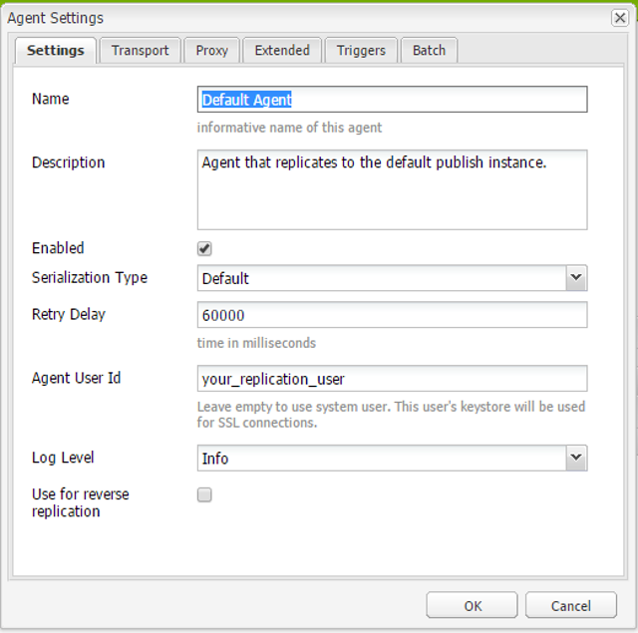Click the Name label
The width and height of the screenshot is (638, 633).
(x=51, y=99)
